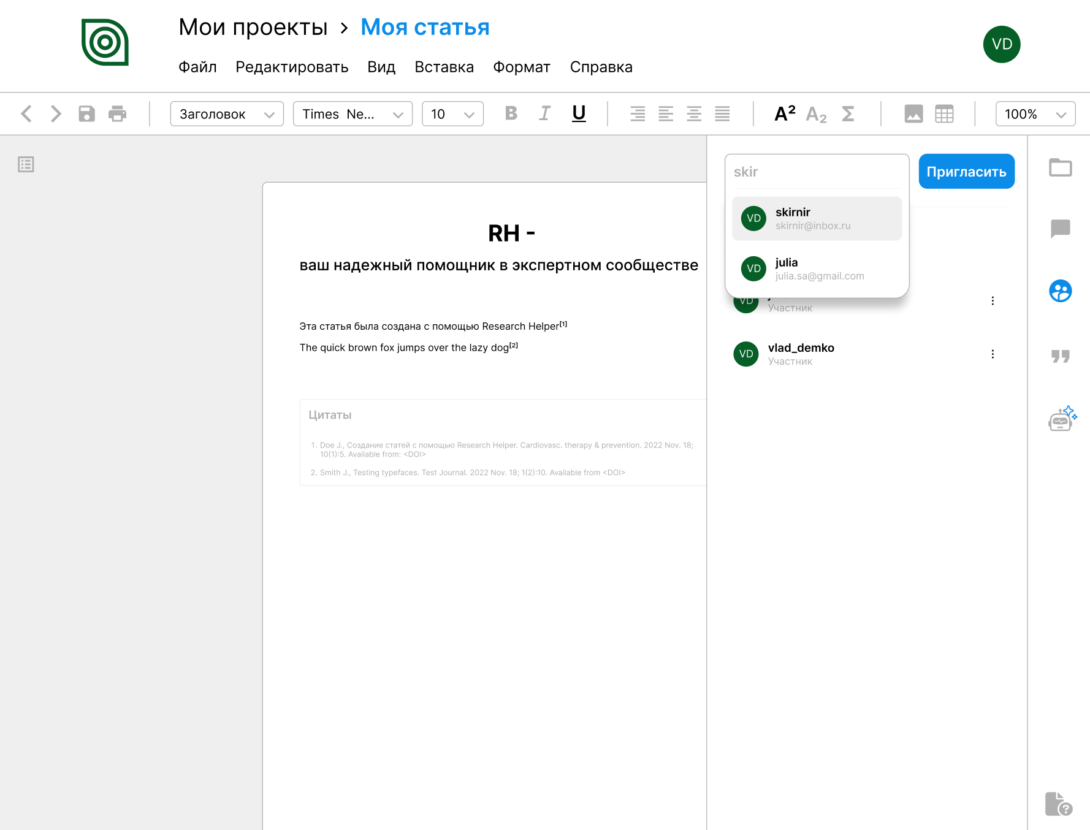The image size is (1090, 830).
Task: Toggle bold formatting
Action: 511,113
